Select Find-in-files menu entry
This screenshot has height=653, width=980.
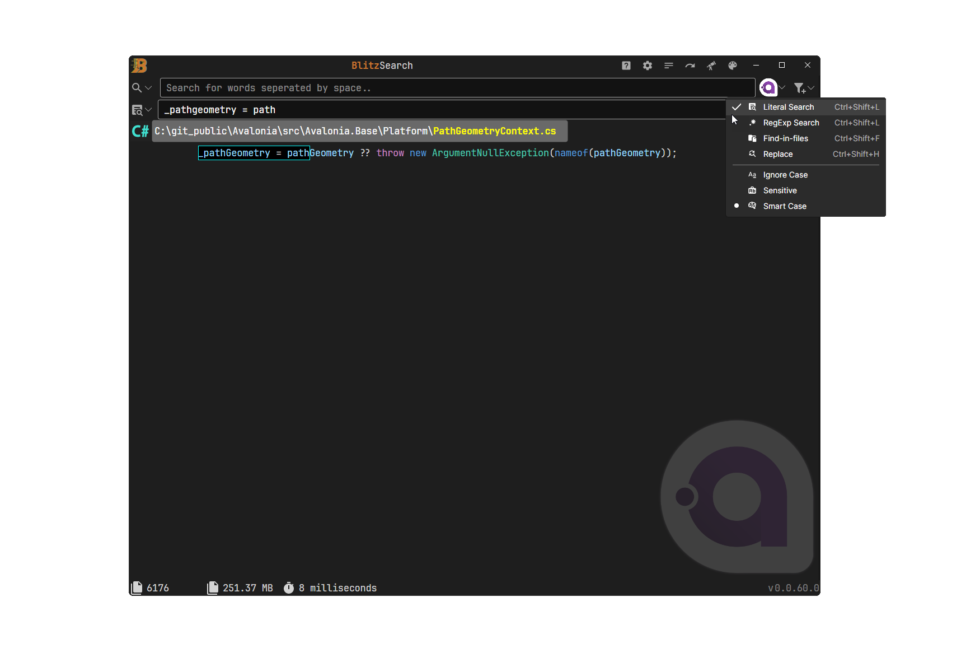(806, 138)
